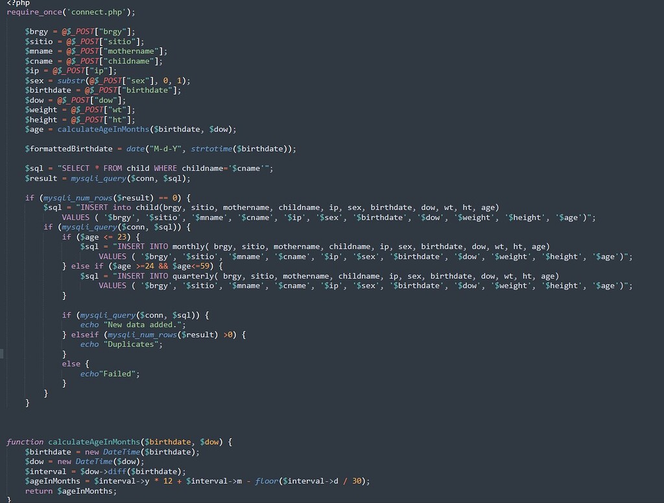The height and width of the screenshot is (503, 664).
Task: Click the new DateTime constructor for birthdate
Action: point(119,451)
